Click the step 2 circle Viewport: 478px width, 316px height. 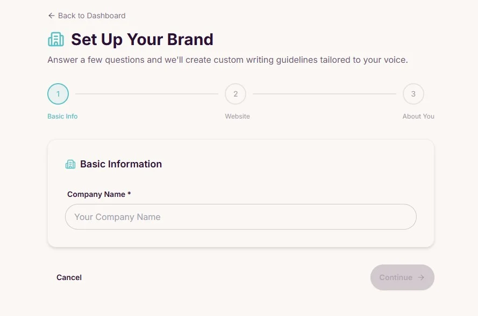pyautogui.click(x=236, y=93)
